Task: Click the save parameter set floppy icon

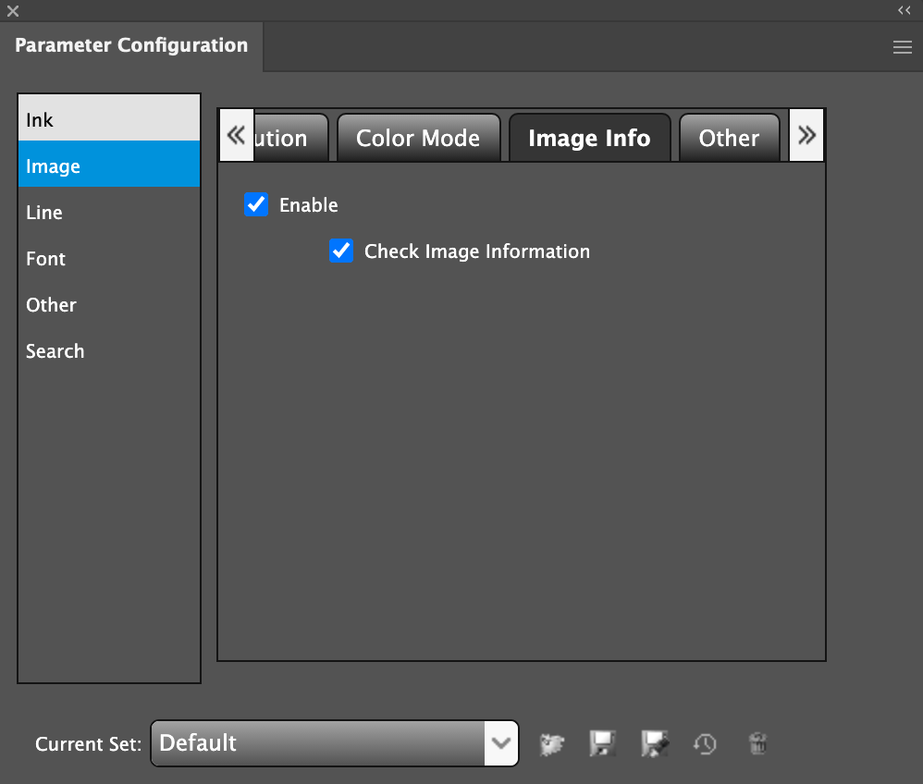Action: 603,743
